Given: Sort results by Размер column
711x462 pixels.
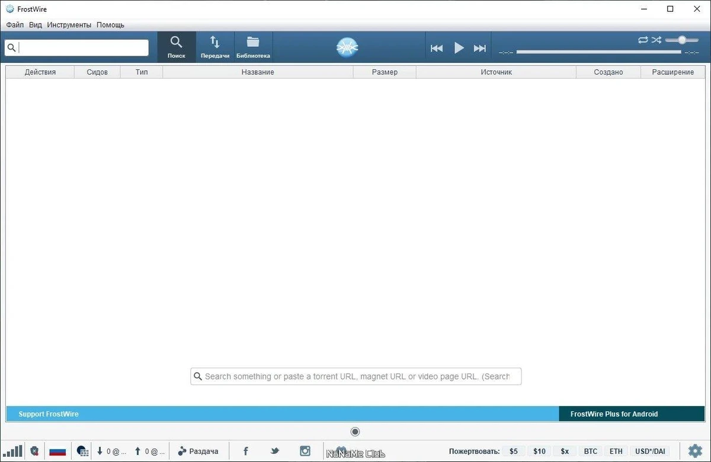Looking at the screenshot, I should coord(385,72).
